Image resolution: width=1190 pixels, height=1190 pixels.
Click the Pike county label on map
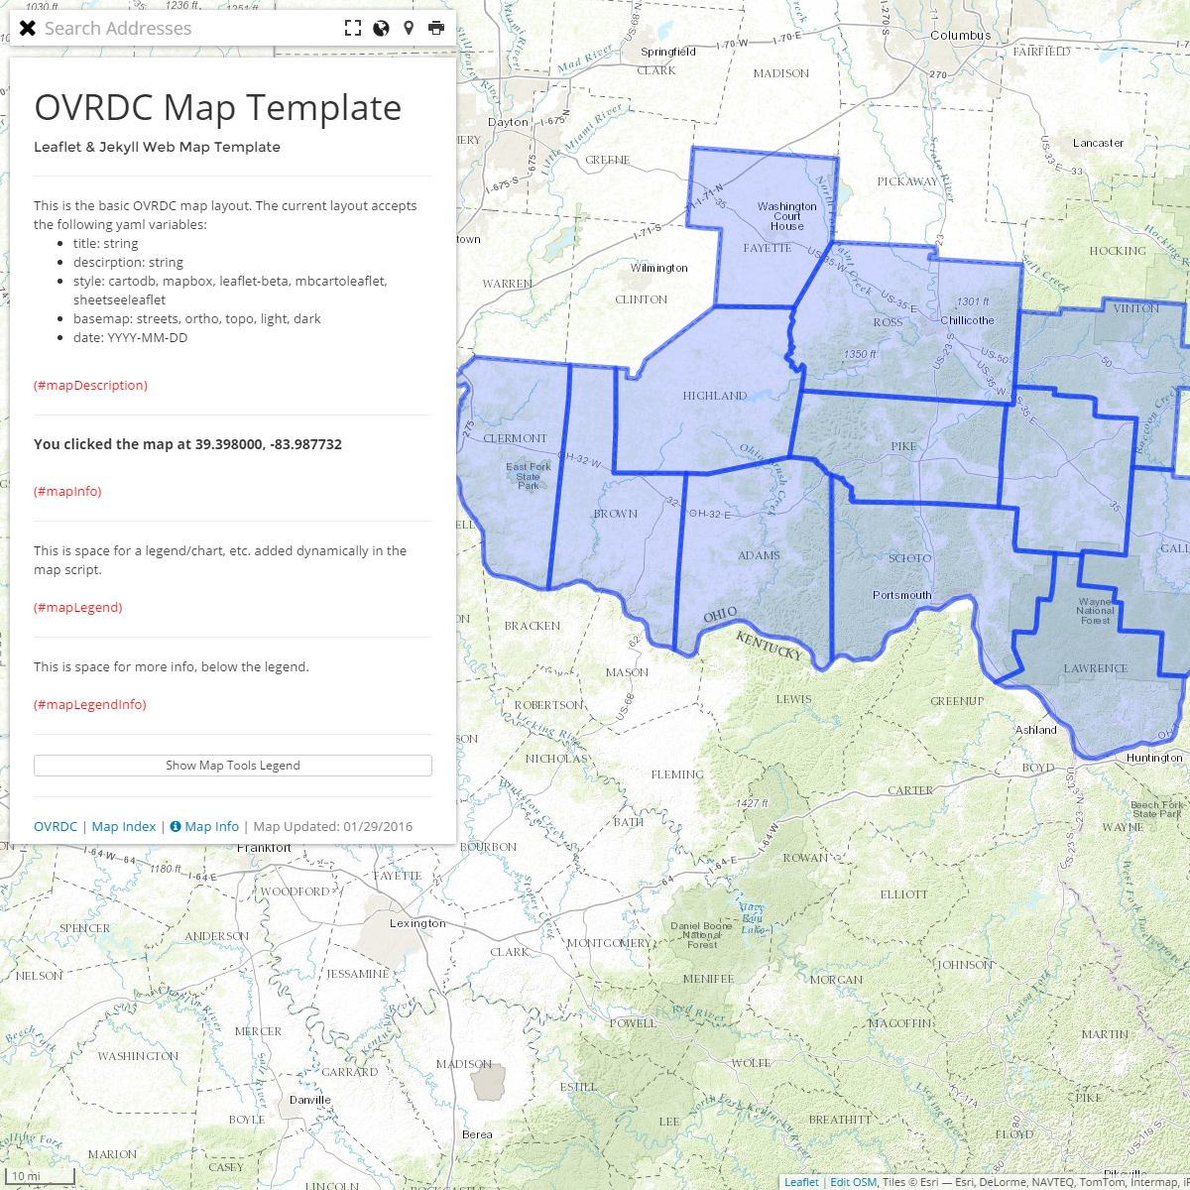pyautogui.click(x=903, y=446)
